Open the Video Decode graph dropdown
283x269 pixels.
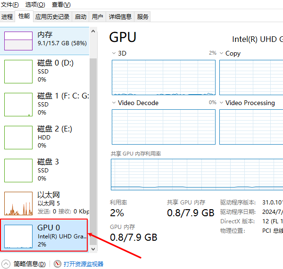coord(114,103)
